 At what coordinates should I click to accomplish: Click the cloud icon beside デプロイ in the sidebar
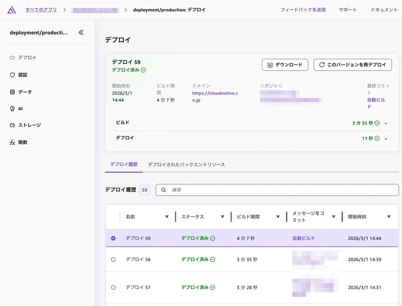12,58
